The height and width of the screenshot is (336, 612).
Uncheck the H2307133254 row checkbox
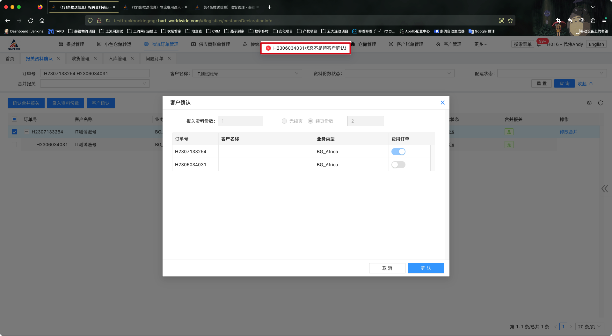[14, 132]
